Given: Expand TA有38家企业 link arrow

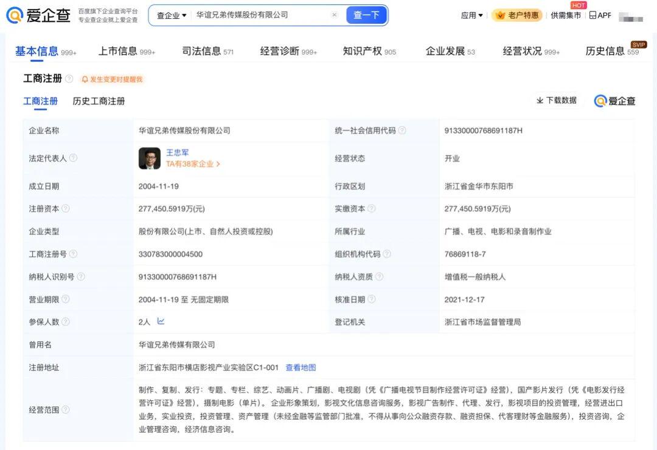Looking at the screenshot, I should click(218, 164).
